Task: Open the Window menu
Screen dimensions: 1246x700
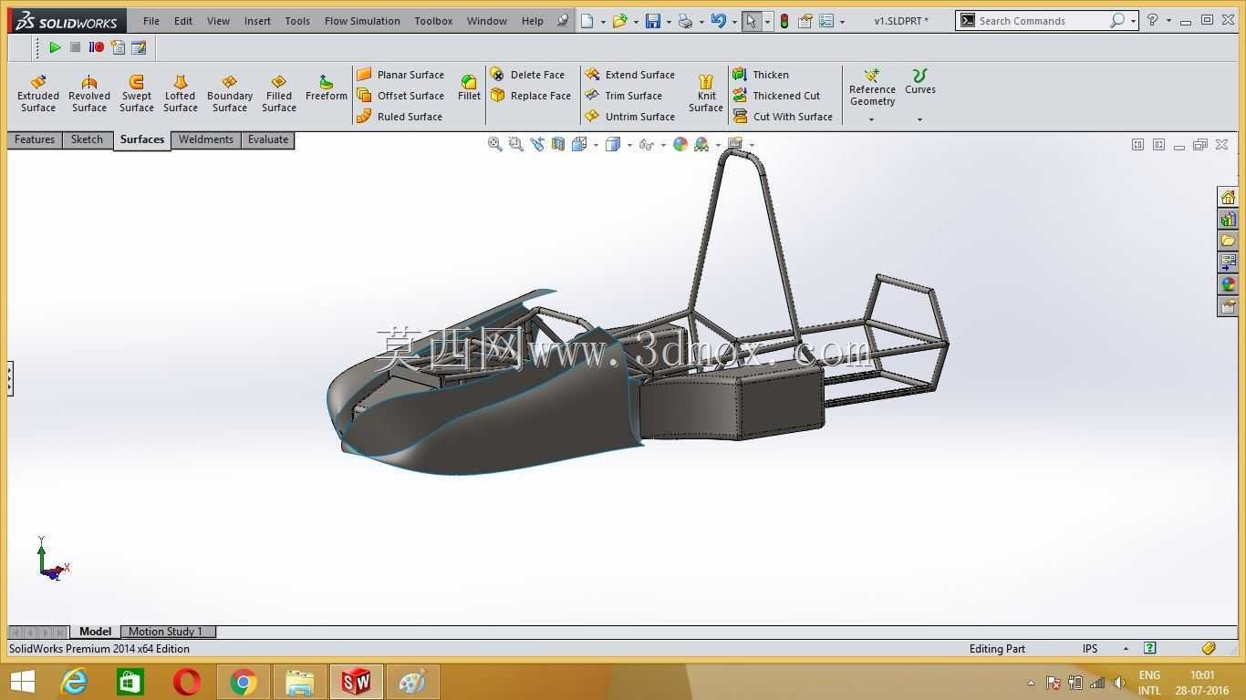Action: [487, 21]
